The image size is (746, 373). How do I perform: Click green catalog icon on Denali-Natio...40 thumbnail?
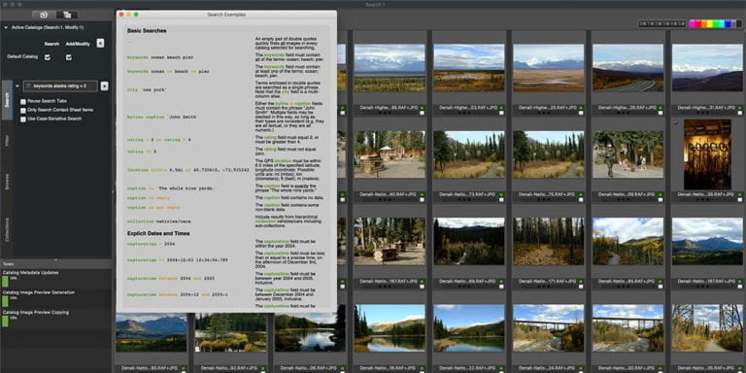pyautogui.click(x=422, y=194)
